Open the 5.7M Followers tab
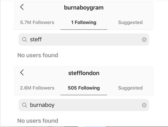 37,23
